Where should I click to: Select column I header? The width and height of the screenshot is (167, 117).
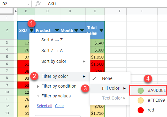coord(142,11)
